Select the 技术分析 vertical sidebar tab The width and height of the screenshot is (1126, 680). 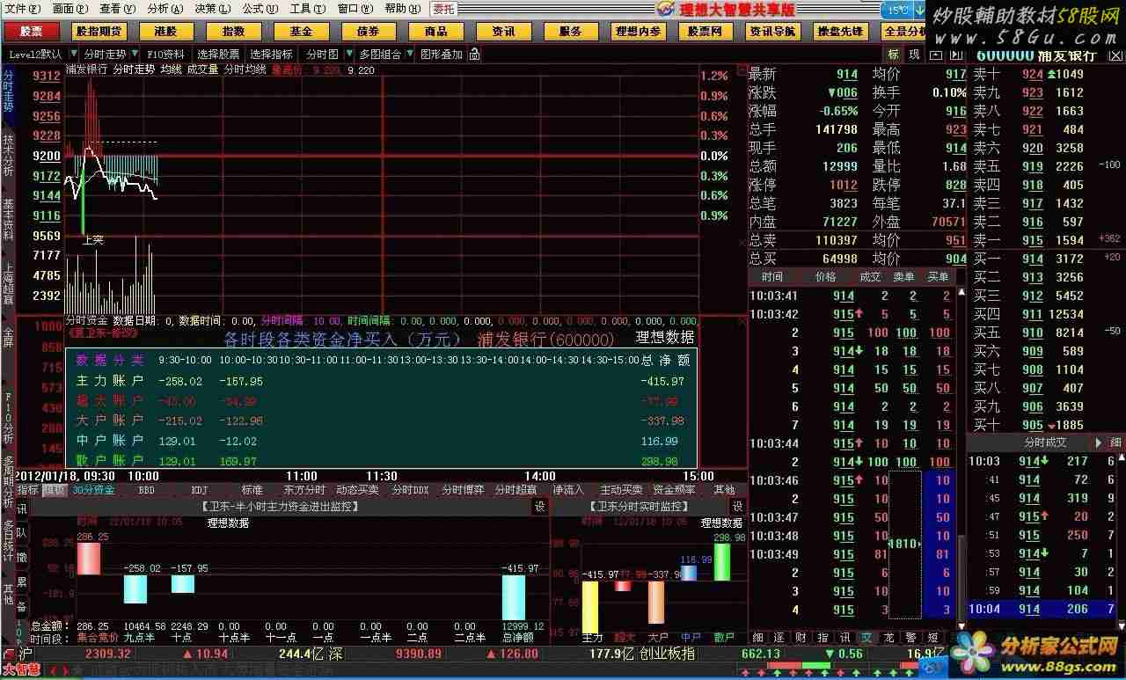pos(8,157)
